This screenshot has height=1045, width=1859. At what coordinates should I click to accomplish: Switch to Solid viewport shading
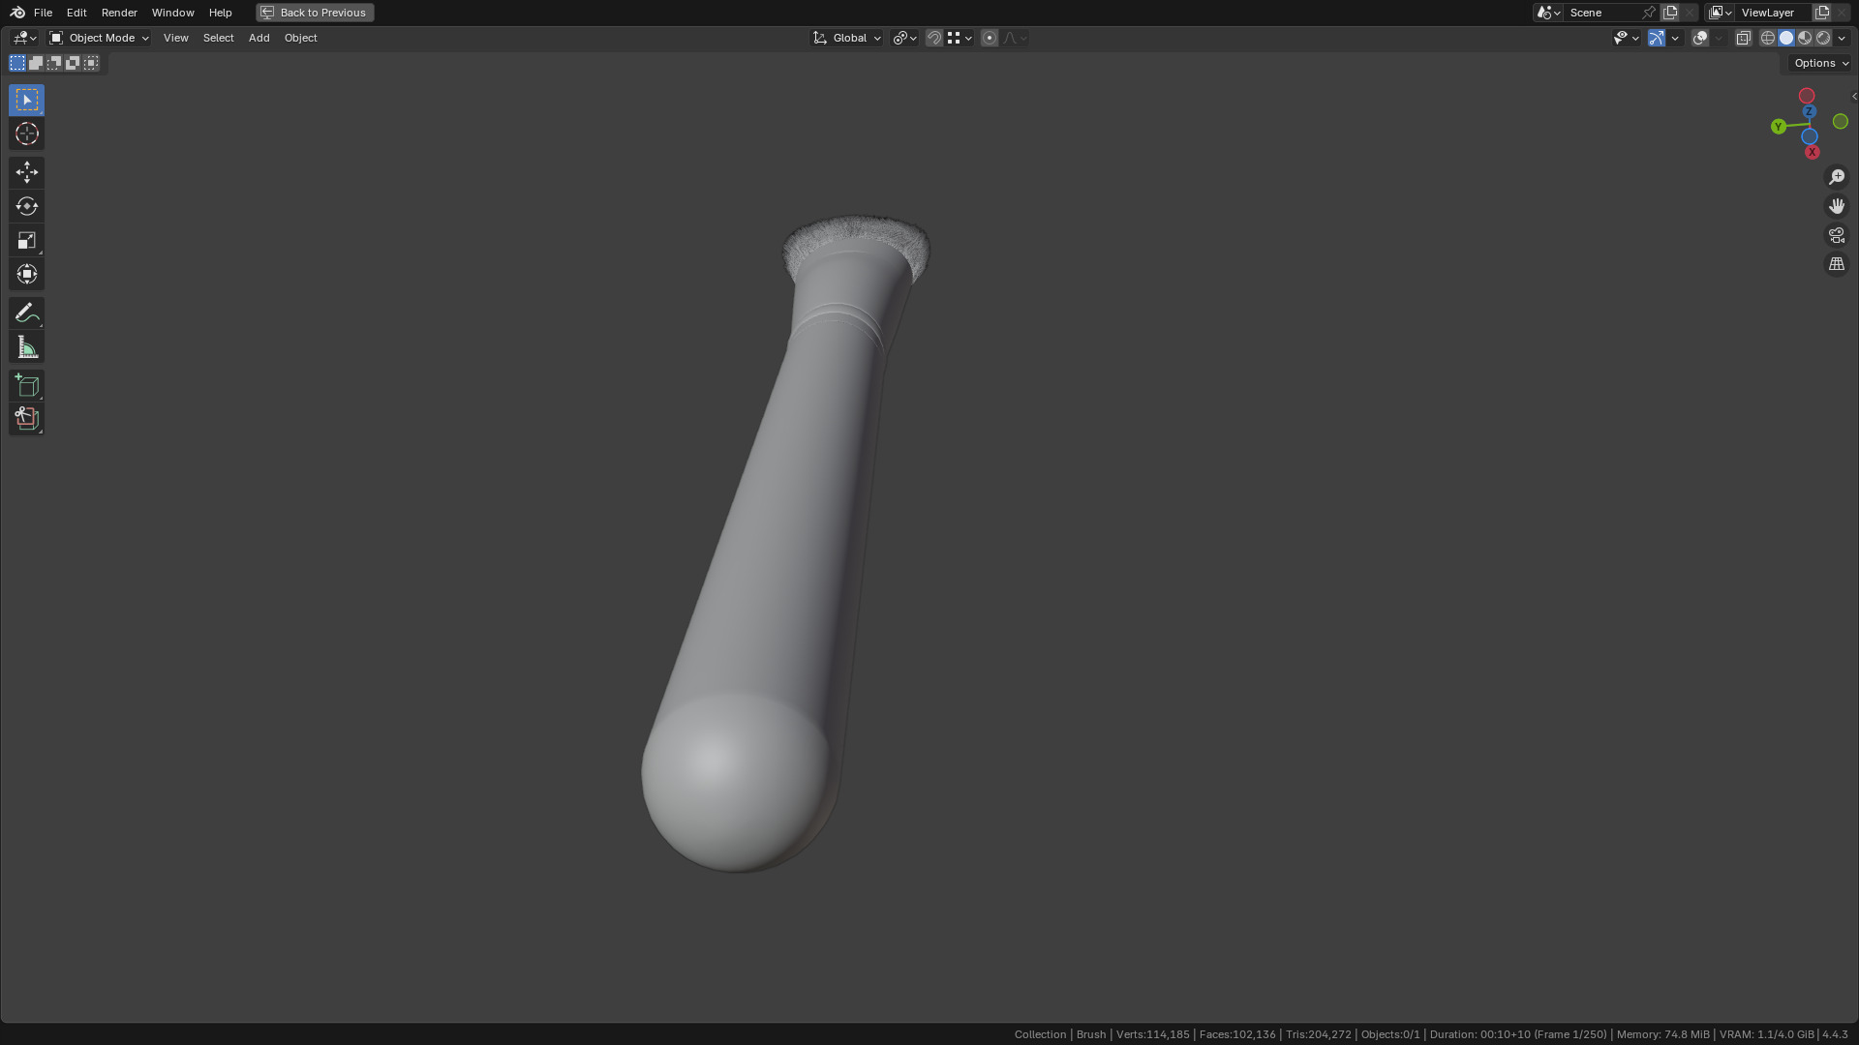click(1786, 38)
